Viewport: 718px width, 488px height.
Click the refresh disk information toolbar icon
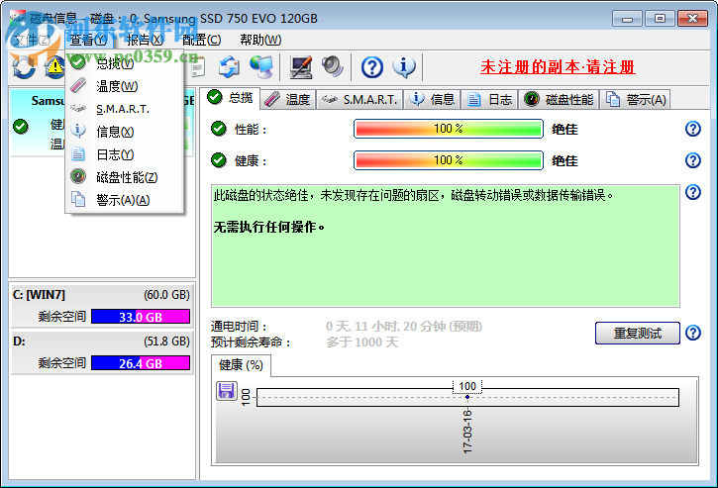(x=24, y=67)
